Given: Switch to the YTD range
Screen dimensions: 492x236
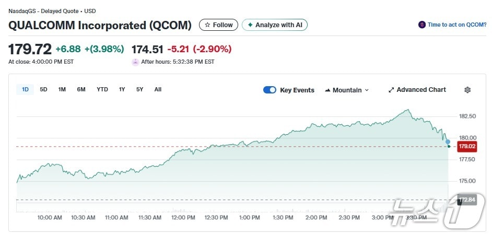Looking at the screenshot, I should click(x=102, y=89).
